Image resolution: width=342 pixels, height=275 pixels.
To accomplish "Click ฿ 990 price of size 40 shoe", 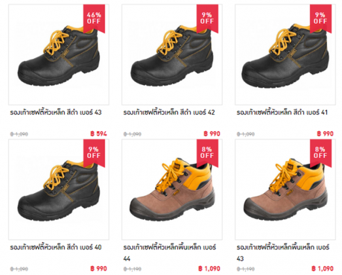I will (x=99, y=268).
